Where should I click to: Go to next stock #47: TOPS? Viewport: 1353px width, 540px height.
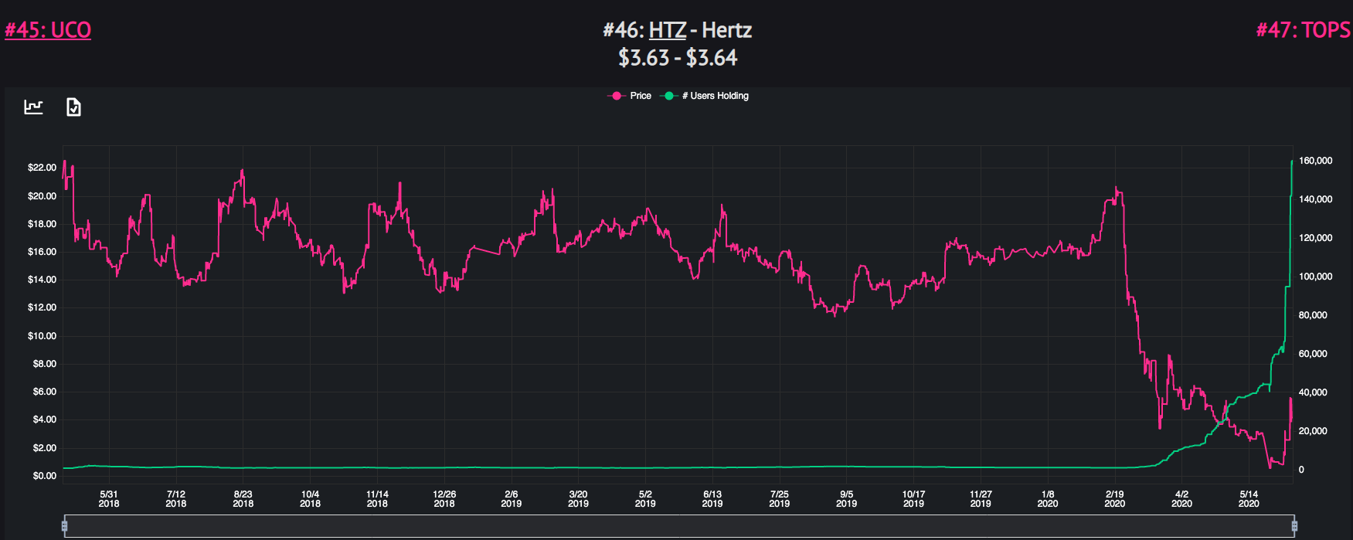1304,30
